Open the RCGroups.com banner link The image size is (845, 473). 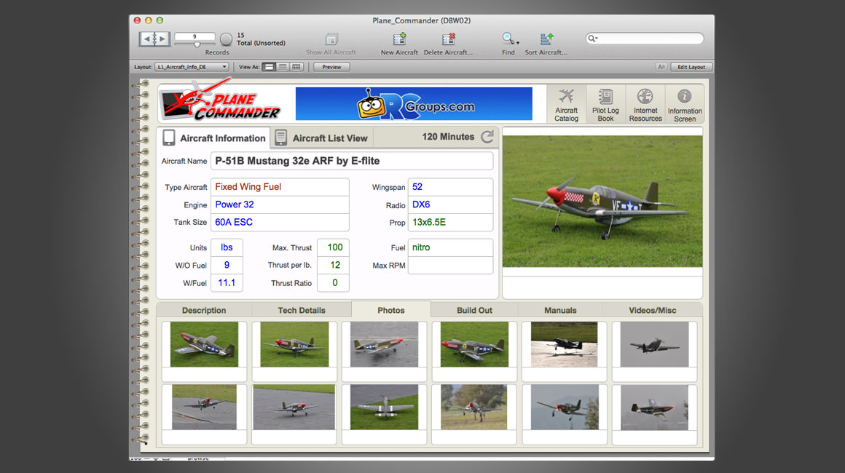pos(414,104)
